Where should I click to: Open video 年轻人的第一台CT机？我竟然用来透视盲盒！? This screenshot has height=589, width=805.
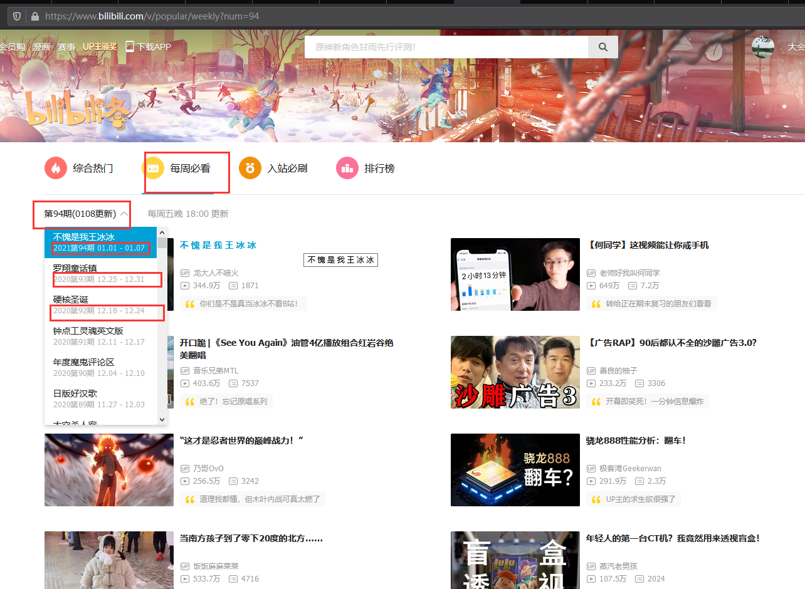pyautogui.click(x=673, y=538)
